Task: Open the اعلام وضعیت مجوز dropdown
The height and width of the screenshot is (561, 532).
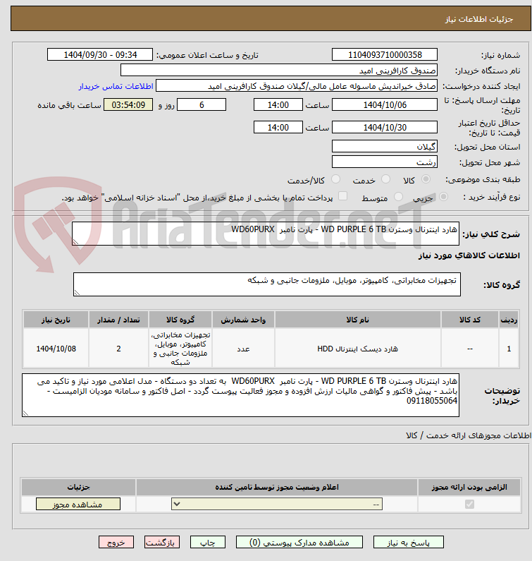Action: [x=277, y=504]
